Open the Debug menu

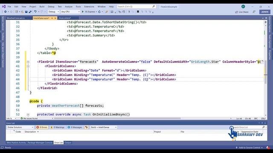click(x=51, y=7)
